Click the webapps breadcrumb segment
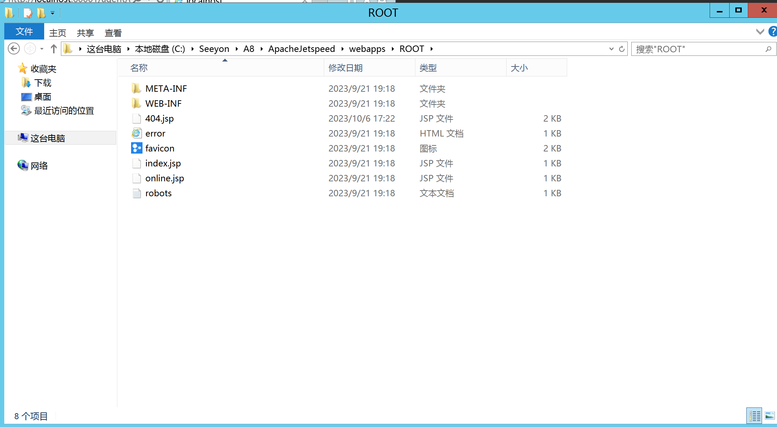 coord(367,49)
